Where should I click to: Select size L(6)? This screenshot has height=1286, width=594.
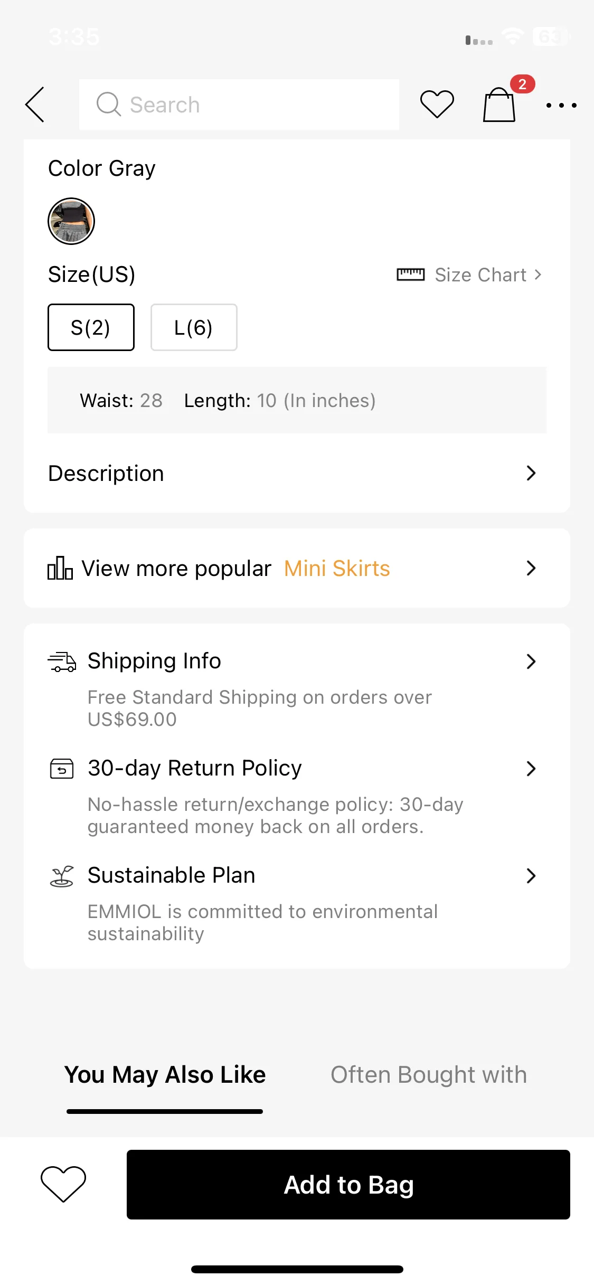click(194, 327)
